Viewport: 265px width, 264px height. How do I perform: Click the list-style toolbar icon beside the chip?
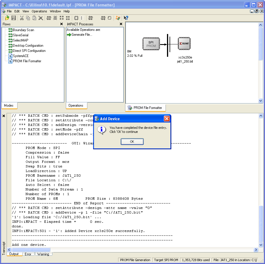pyautogui.click(x=82, y=18)
